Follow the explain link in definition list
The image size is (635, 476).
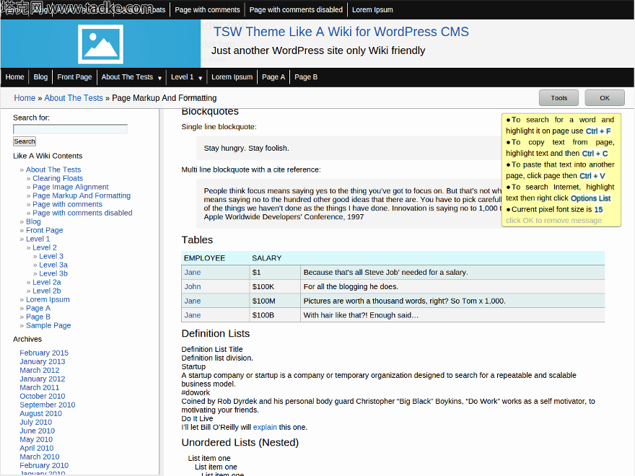[265, 427]
